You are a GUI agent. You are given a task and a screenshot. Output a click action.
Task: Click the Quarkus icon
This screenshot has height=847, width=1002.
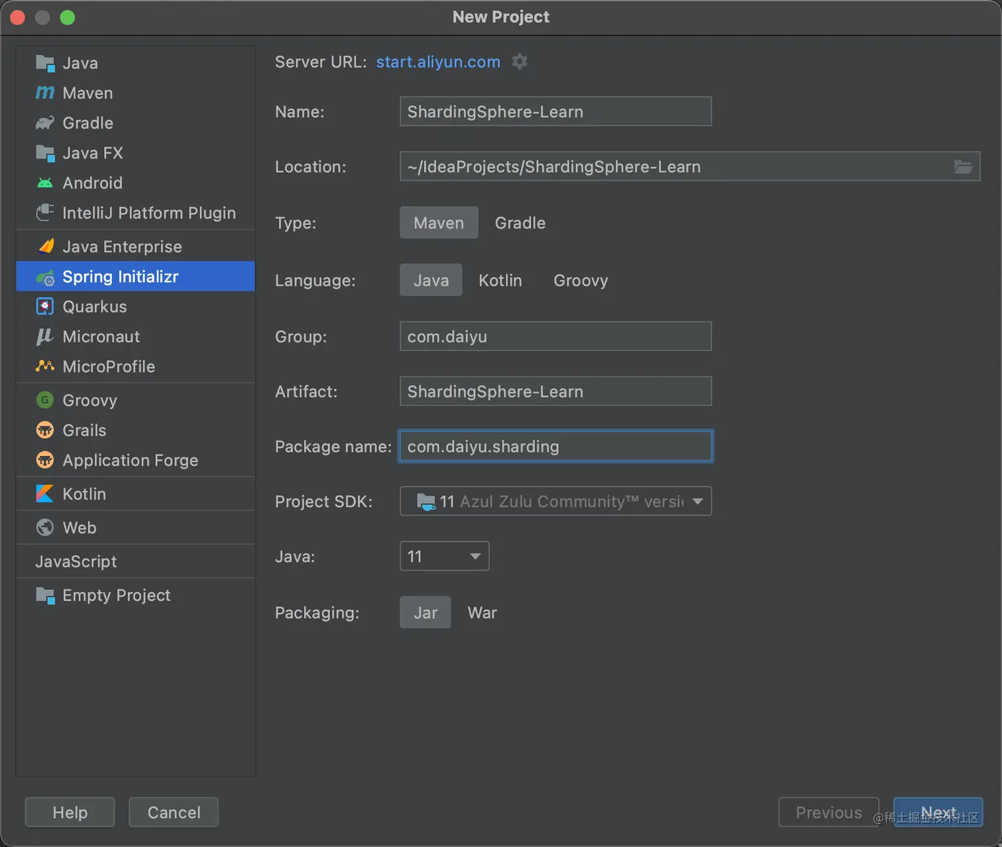pyautogui.click(x=45, y=307)
